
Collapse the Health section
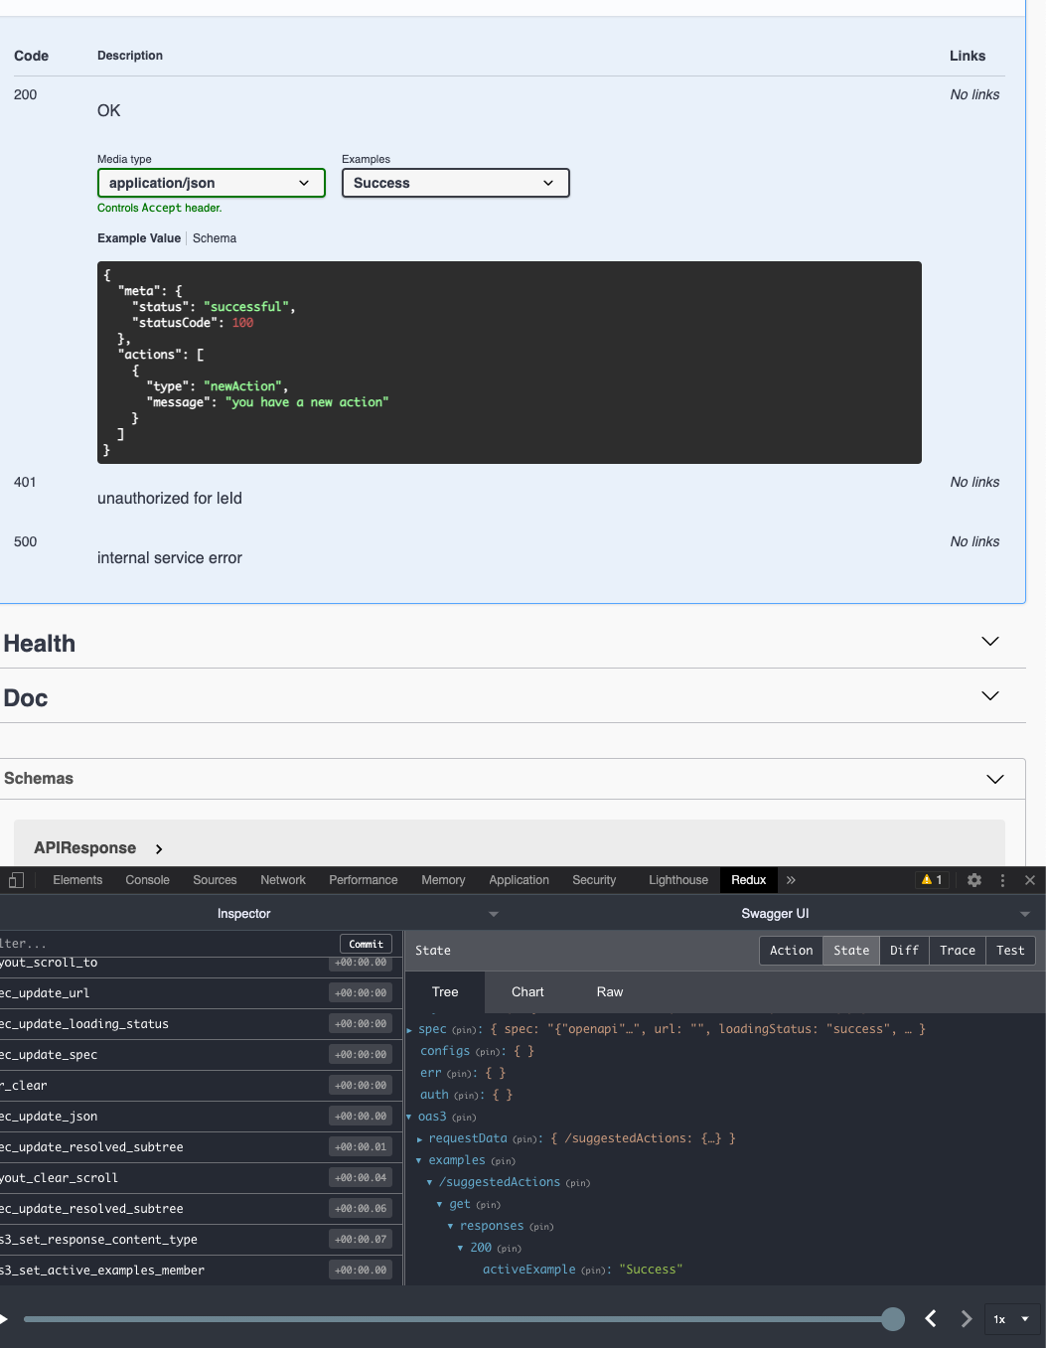(x=989, y=642)
